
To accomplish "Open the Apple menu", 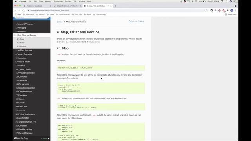I will 16,2.
